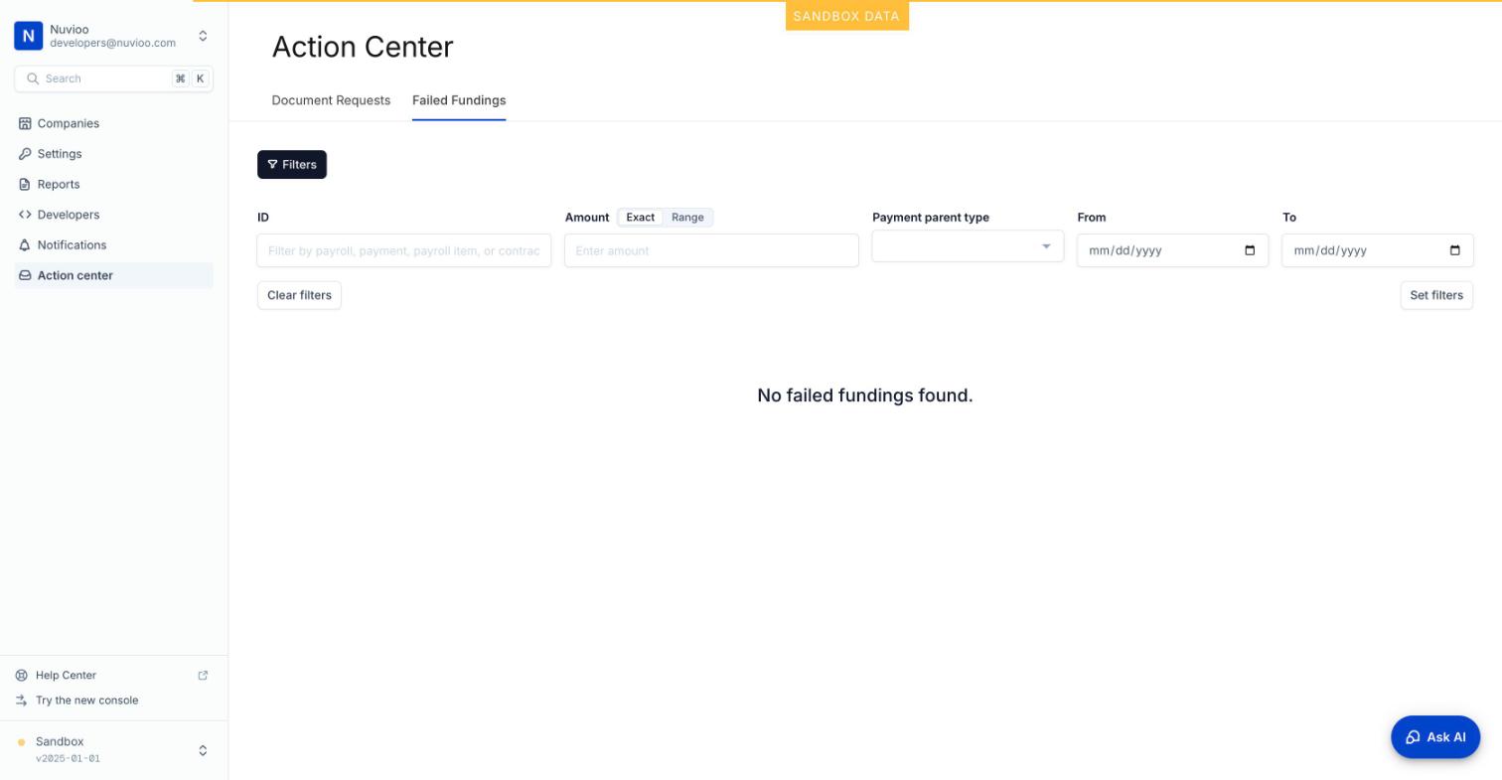1502x780 pixels.
Task: Click the Developers code brackets icon
Action: point(25,215)
